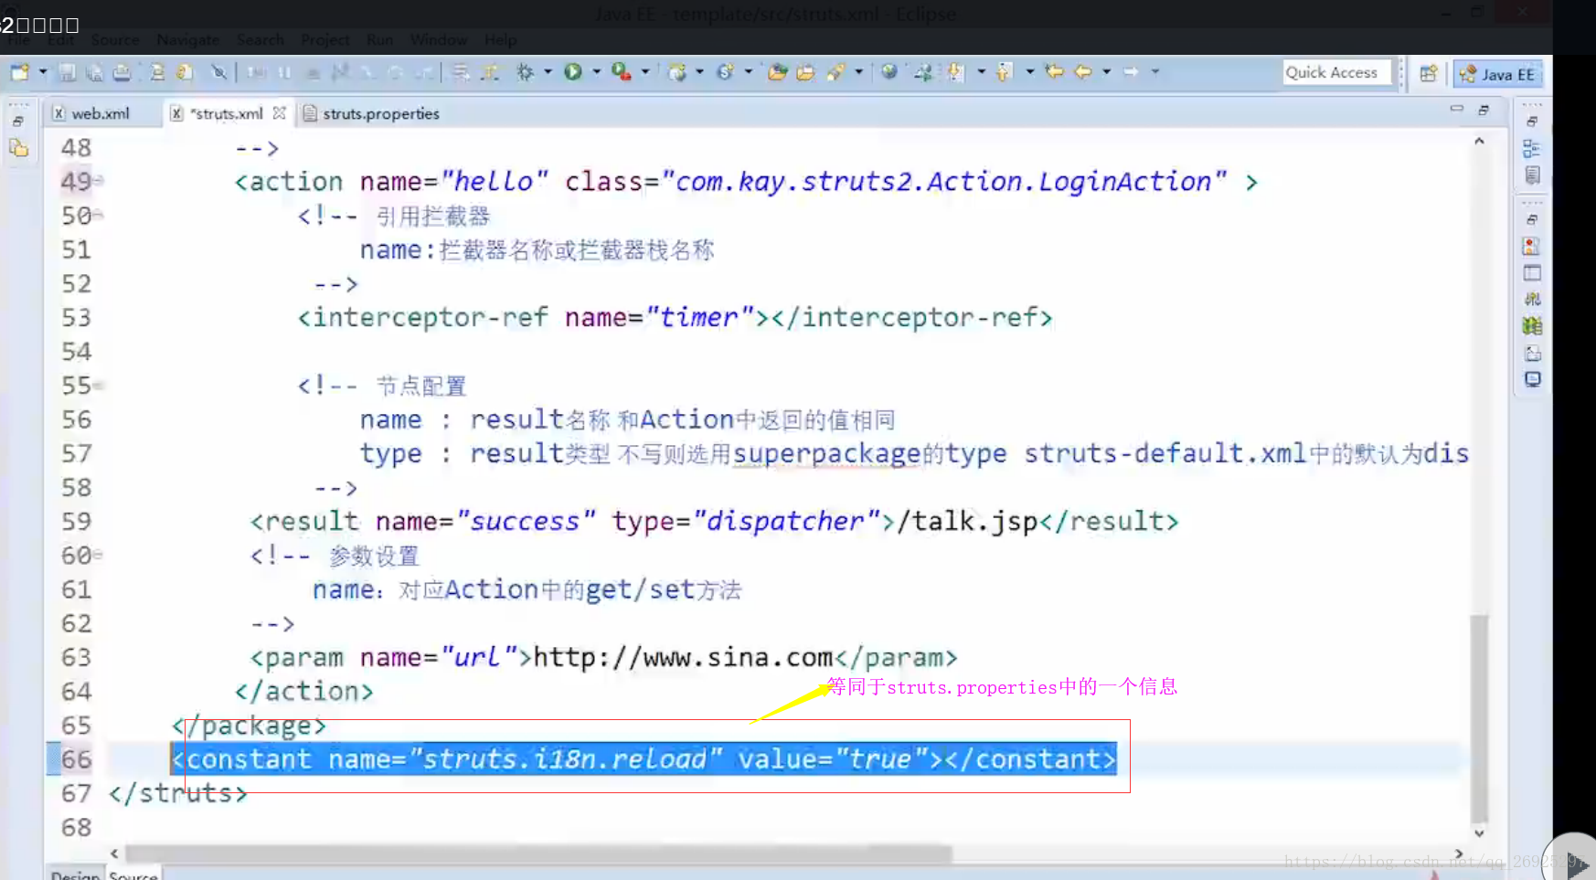Viewport: 1596px width, 880px height.
Task: Open the Outline view from right trim
Action: point(1532,149)
